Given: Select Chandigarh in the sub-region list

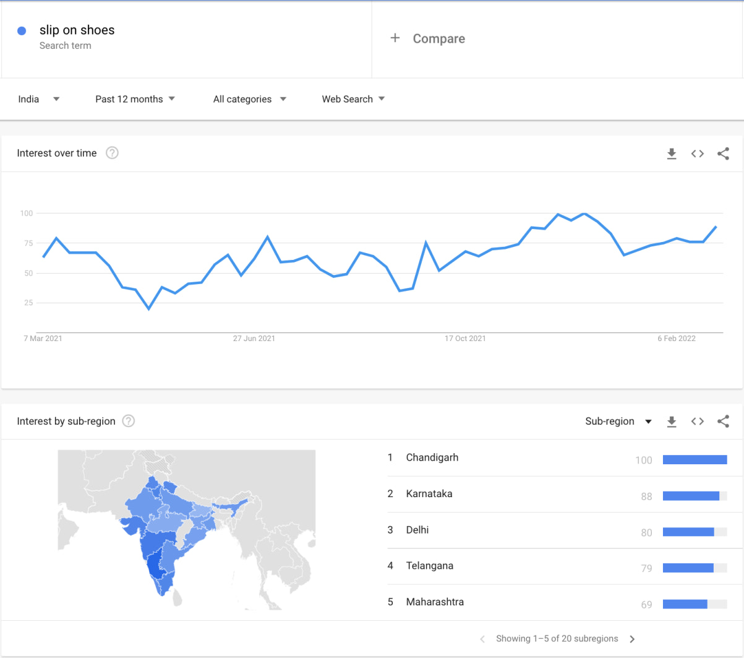Looking at the screenshot, I should 432,457.
